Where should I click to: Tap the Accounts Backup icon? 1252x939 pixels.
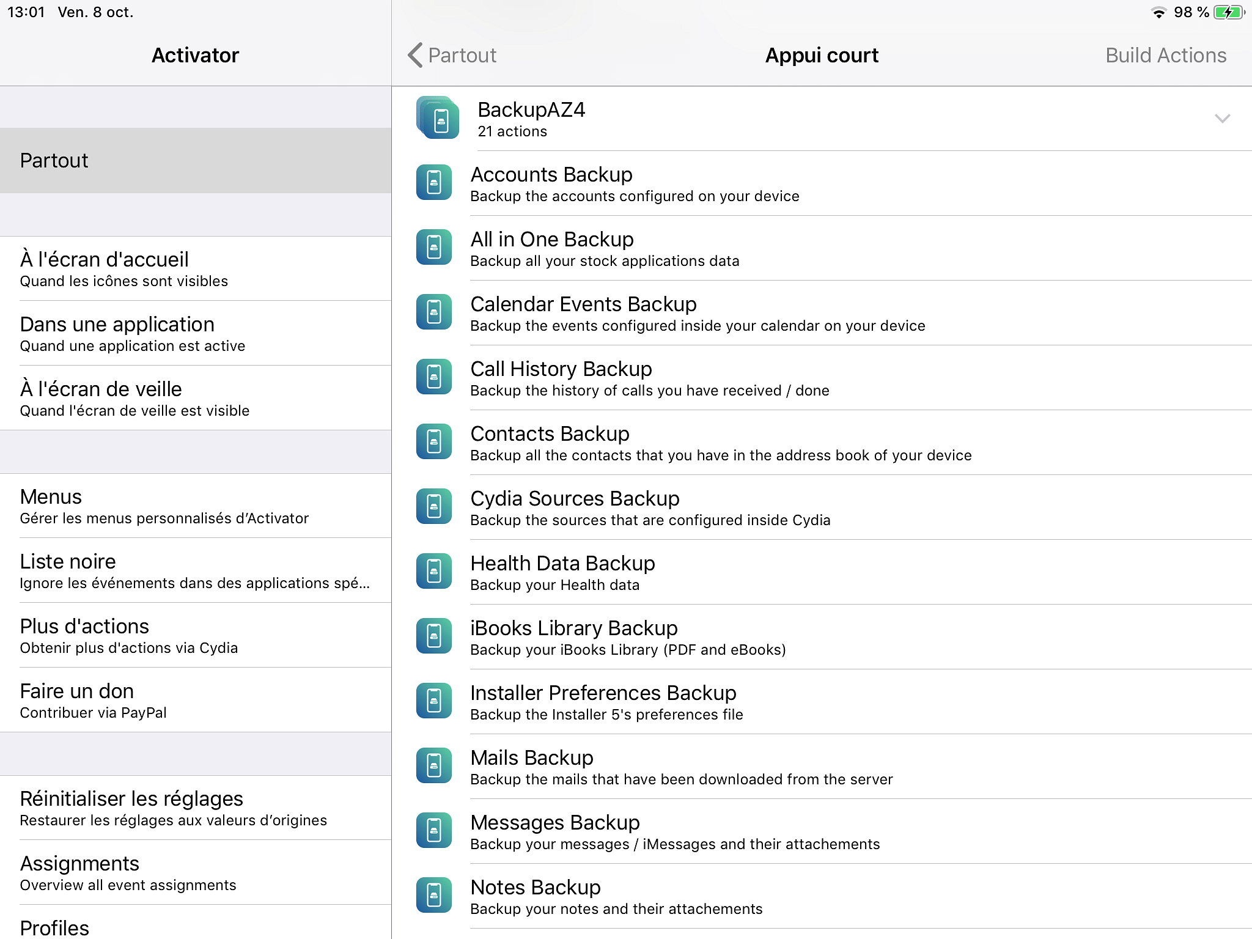tap(434, 183)
